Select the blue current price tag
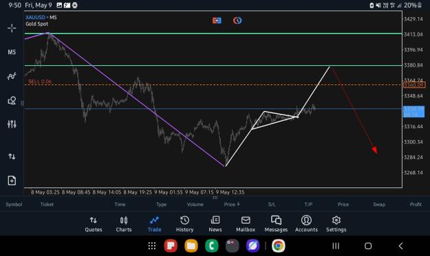 tap(413, 112)
